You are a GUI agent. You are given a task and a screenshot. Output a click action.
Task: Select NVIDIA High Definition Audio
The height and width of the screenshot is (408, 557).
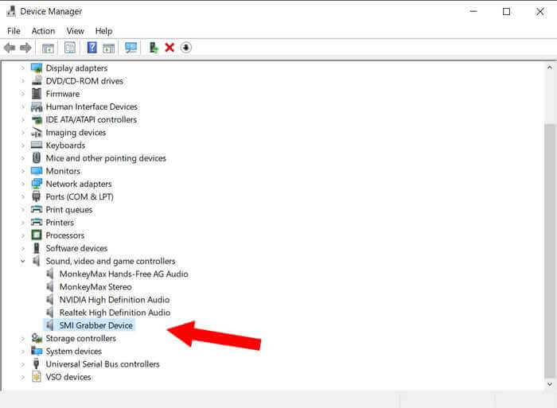tap(115, 300)
